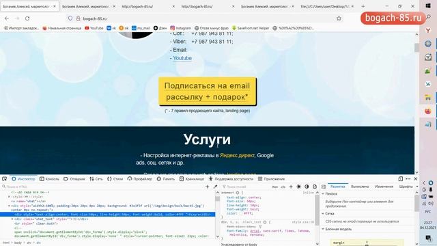Click body in the breadcrumb trail
Screen dimensions: 437x246
coord(18,243)
